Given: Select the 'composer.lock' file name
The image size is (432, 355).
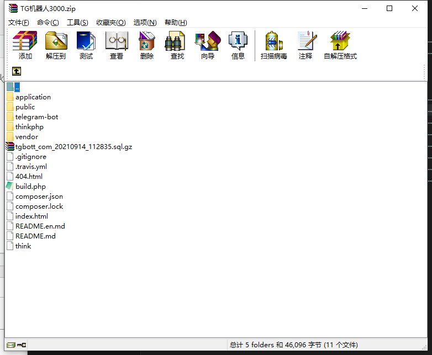Looking at the screenshot, I should (x=39, y=206).
